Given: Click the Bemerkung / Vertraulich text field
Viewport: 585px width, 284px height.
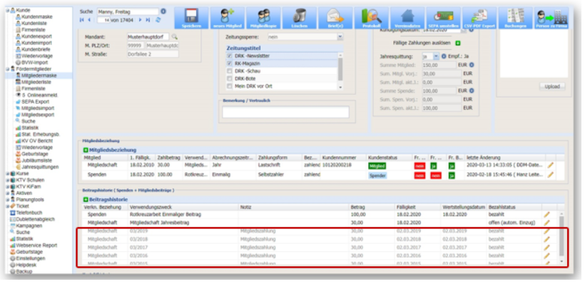Looking at the screenshot, I should click(286, 112).
